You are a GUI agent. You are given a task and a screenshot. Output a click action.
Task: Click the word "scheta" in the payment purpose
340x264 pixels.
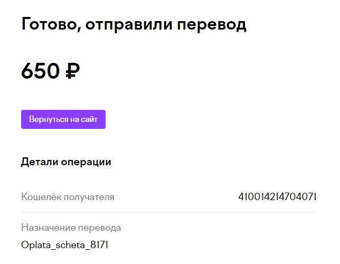tap(70, 245)
